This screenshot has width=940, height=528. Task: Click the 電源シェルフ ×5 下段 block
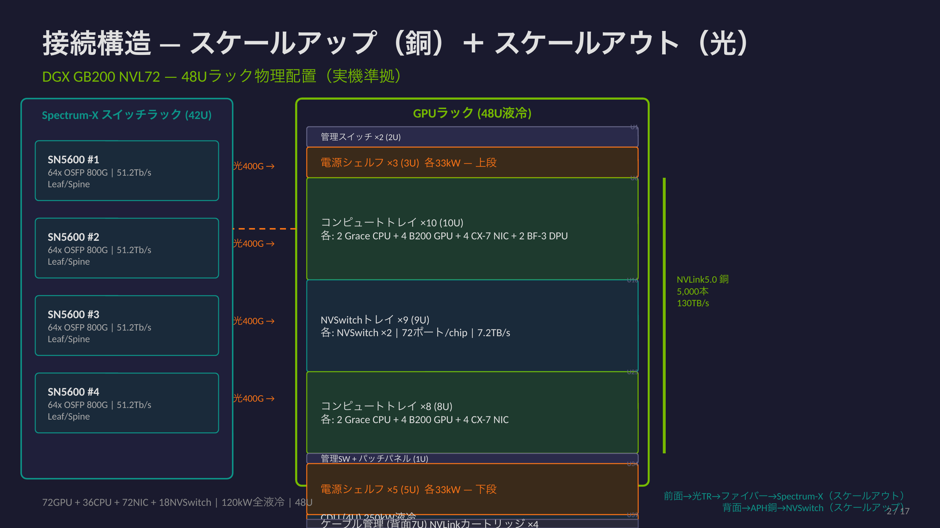tap(472, 489)
